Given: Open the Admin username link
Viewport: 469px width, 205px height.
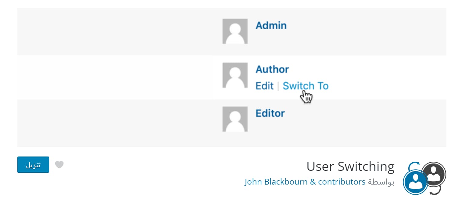Looking at the screenshot, I should point(271,26).
